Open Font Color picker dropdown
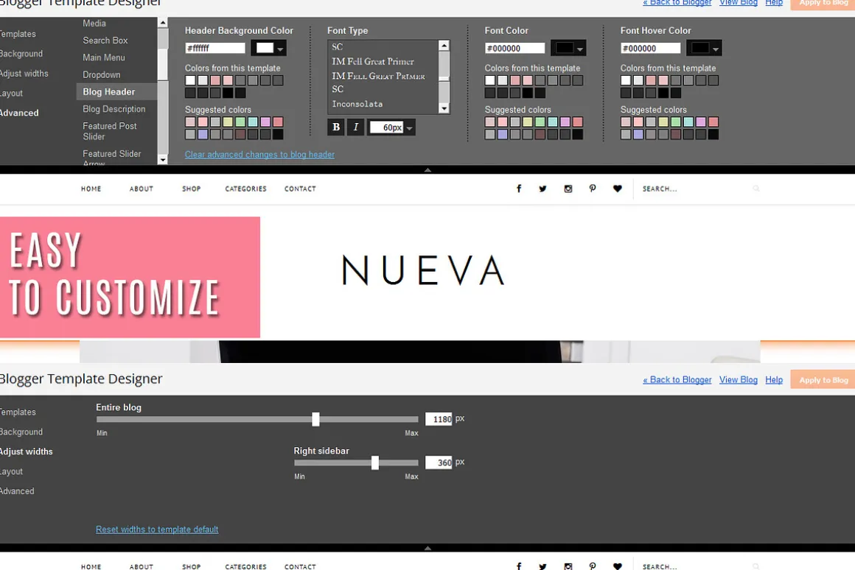Image resolution: width=855 pixels, height=570 pixels. pyautogui.click(x=568, y=48)
